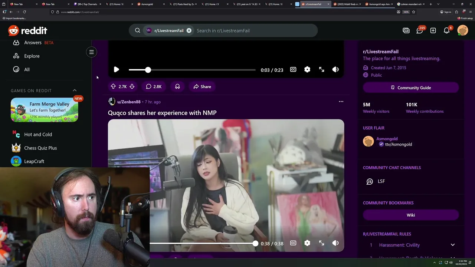Share the top post
The height and width of the screenshot is (267, 475).
[x=202, y=86]
